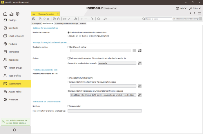The height and width of the screenshot is (134, 203).
Task: Click the minus remove toolbar icon
Action: pyautogui.click(x=86, y=19)
